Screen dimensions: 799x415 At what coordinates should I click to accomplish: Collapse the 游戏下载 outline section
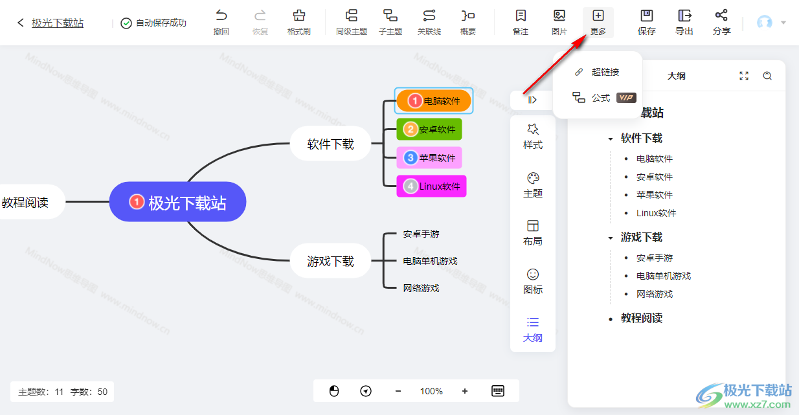(611, 238)
